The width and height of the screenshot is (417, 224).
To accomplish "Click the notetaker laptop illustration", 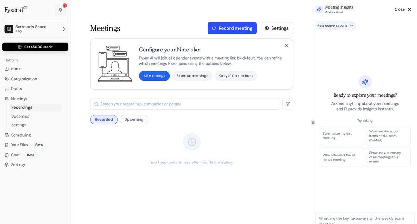I will (114, 64).
